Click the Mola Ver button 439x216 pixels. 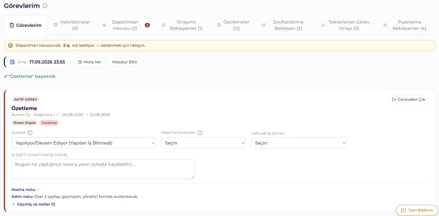tap(89, 62)
